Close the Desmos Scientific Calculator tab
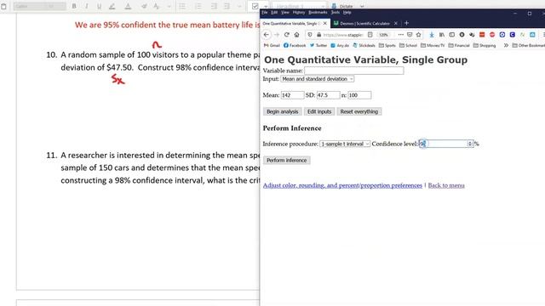The width and height of the screenshot is (545, 306). pos(395,23)
